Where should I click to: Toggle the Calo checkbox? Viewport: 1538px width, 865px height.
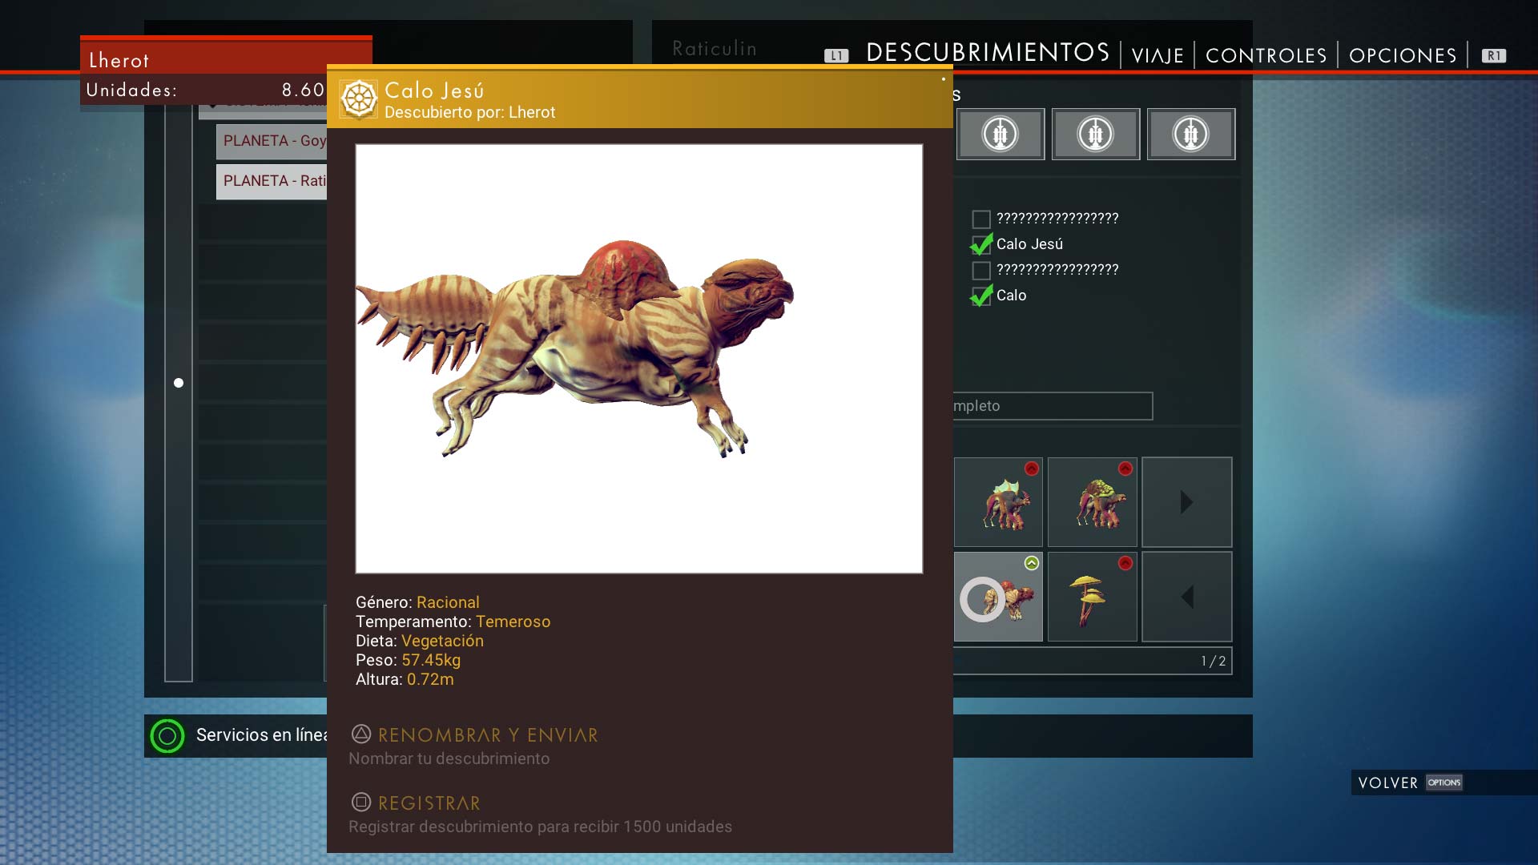981,296
